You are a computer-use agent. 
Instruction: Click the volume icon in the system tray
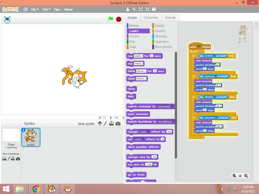pyautogui.click(x=223, y=189)
